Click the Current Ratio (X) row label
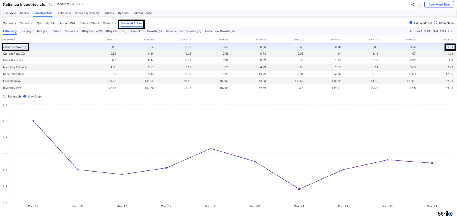457x219 pixels. pyautogui.click(x=14, y=53)
